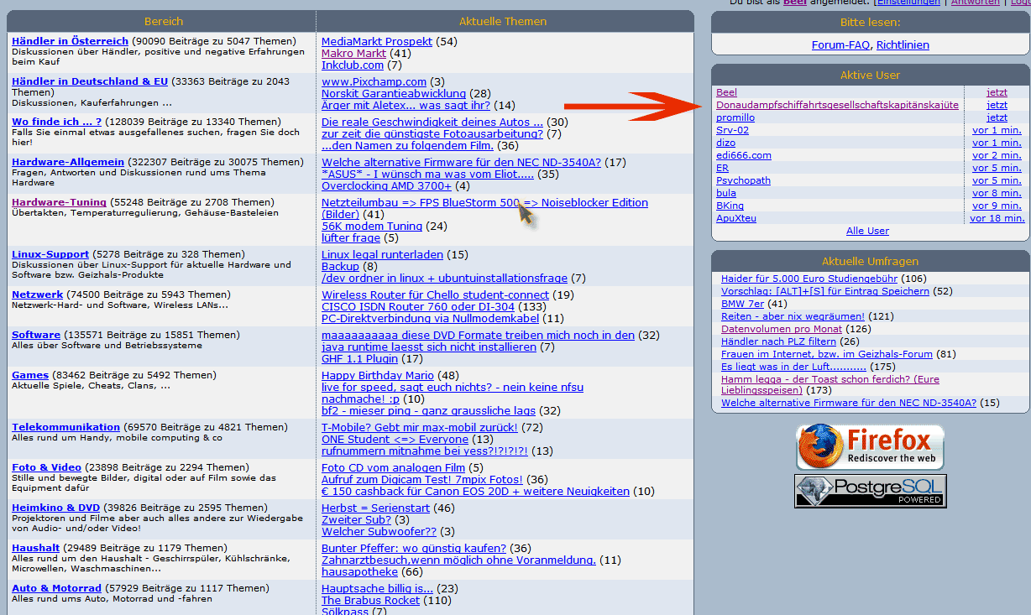1031x615 pixels.
Task: Open the Netzwerk forum section
Action: click(37, 294)
